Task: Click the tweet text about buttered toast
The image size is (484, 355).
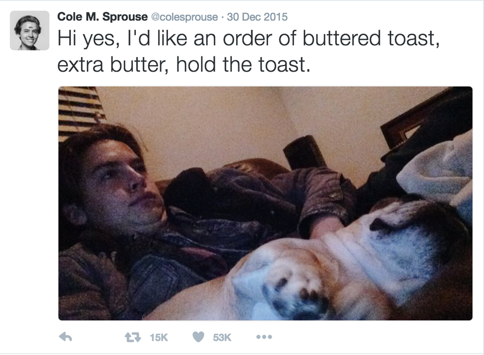Action: [248, 51]
